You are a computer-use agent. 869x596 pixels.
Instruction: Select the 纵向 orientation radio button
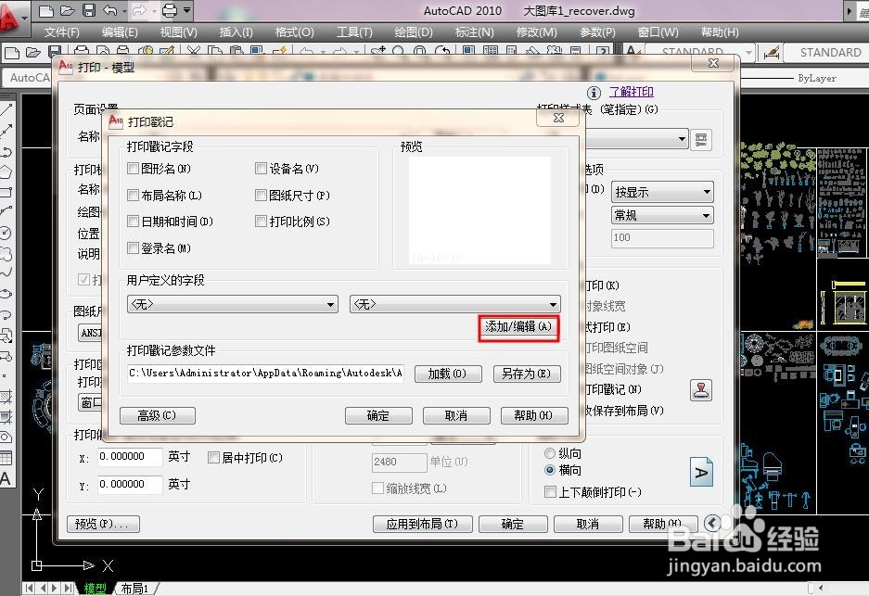pyautogui.click(x=550, y=453)
